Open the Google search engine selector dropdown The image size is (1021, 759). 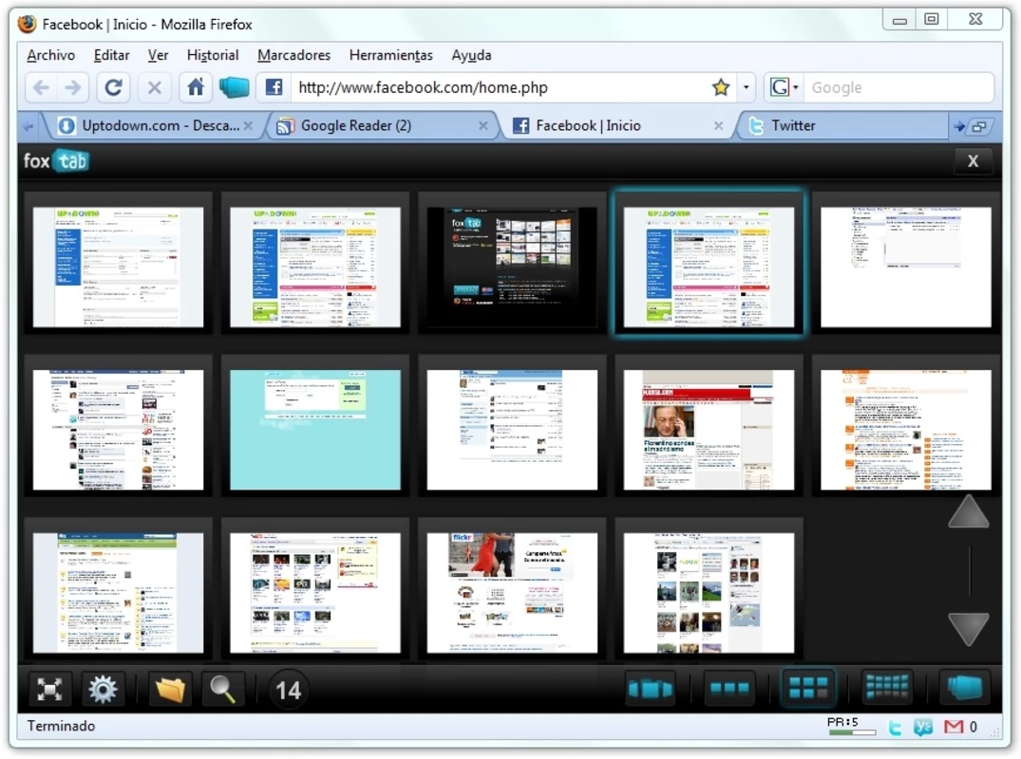click(x=784, y=87)
